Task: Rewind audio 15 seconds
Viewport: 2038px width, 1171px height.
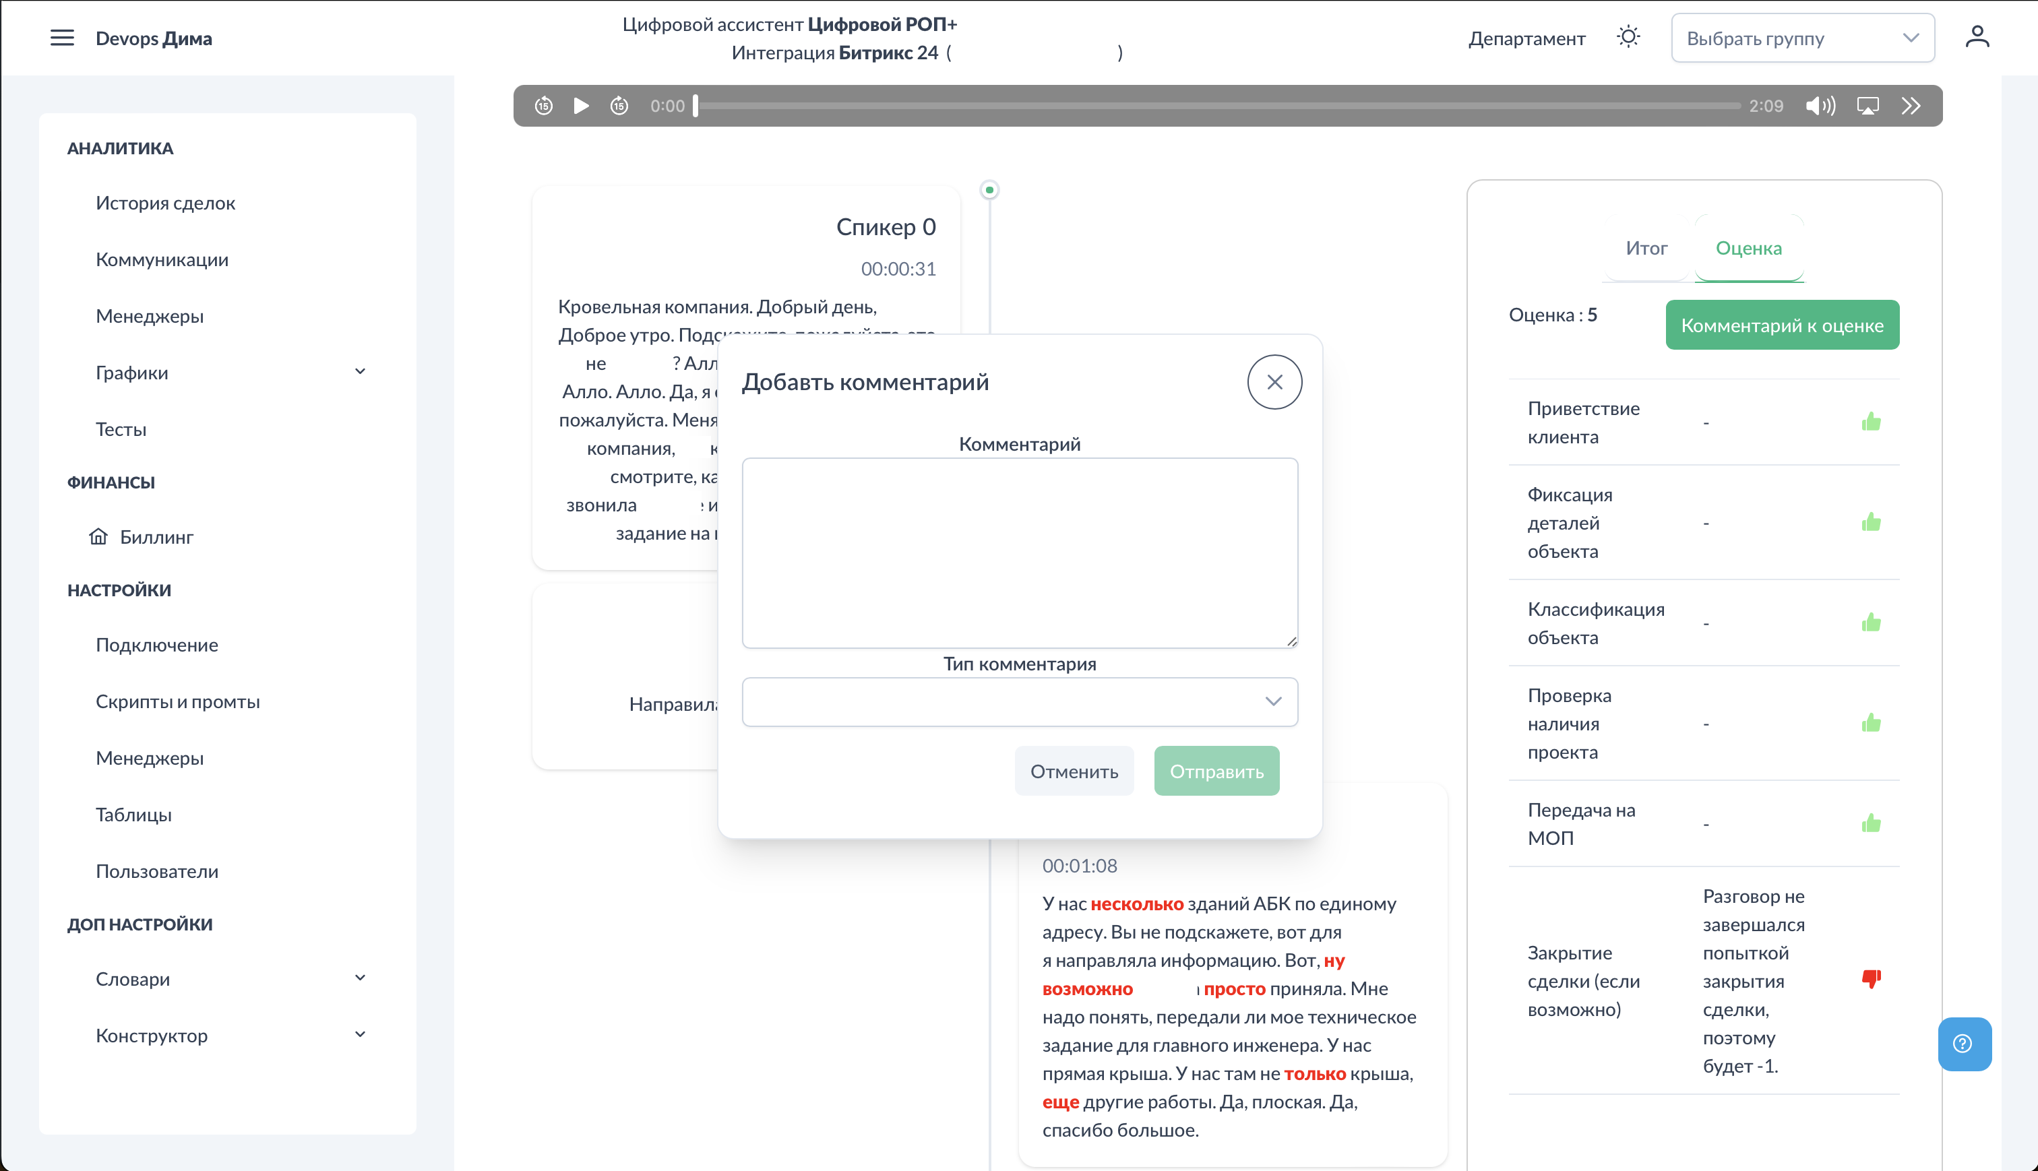Action: (544, 105)
